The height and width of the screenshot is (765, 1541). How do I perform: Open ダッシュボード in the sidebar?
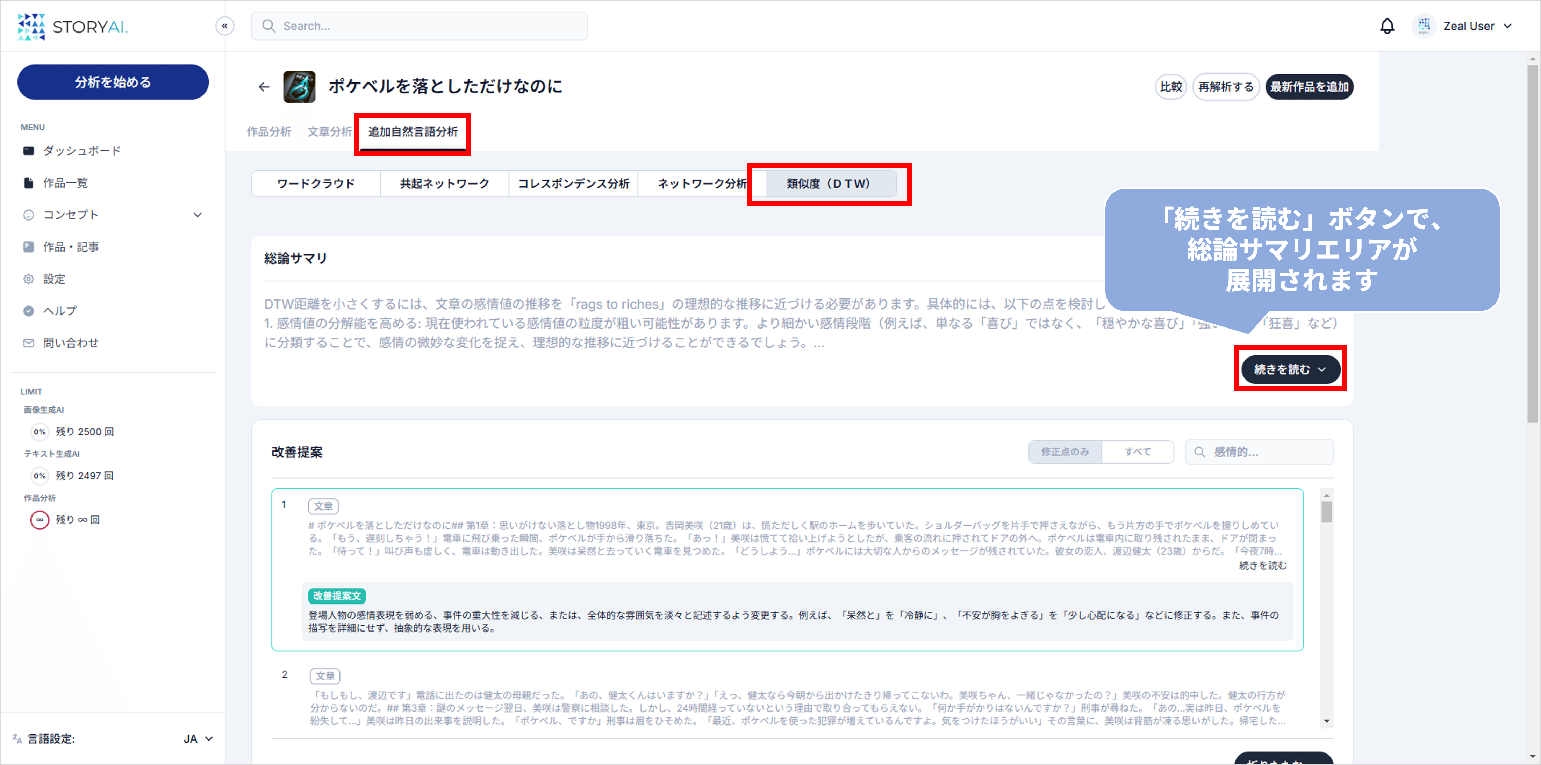[81, 151]
